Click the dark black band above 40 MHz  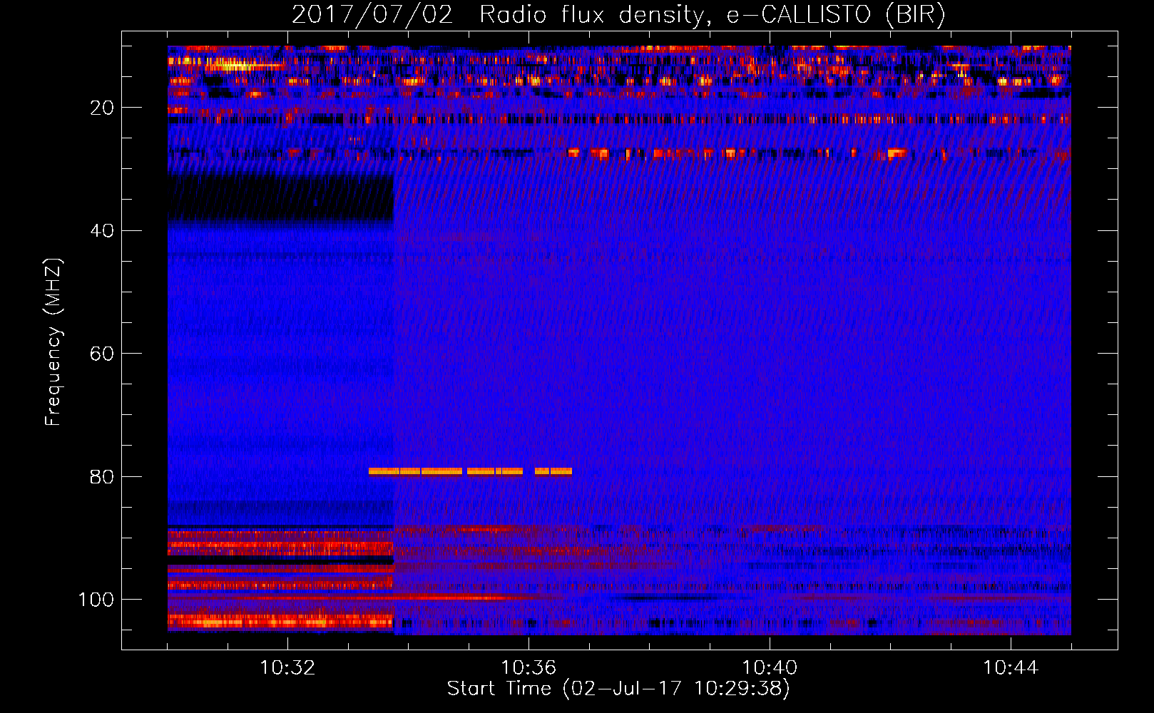281,198
